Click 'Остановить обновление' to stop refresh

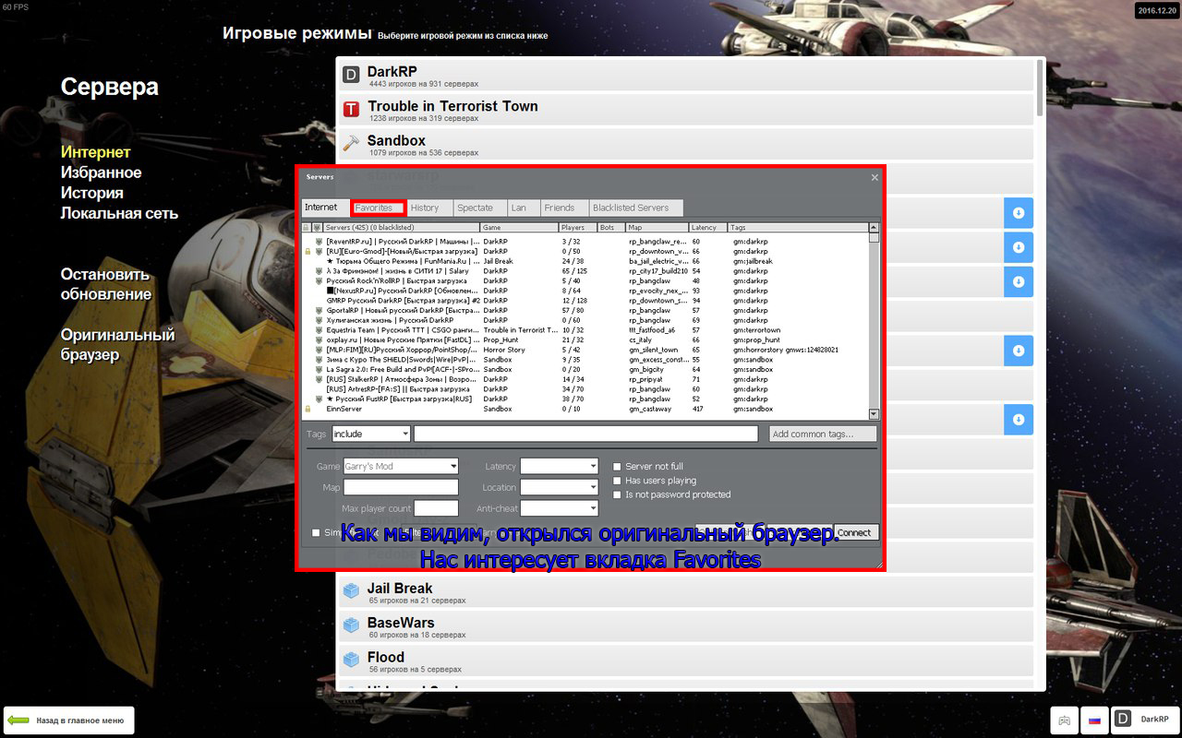106,284
